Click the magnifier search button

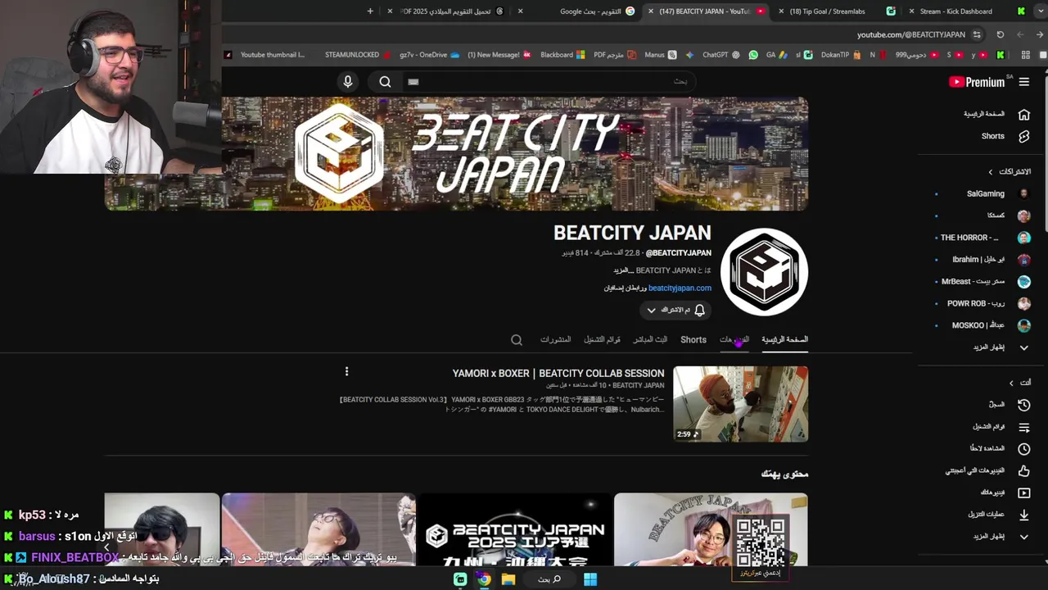click(385, 81)
